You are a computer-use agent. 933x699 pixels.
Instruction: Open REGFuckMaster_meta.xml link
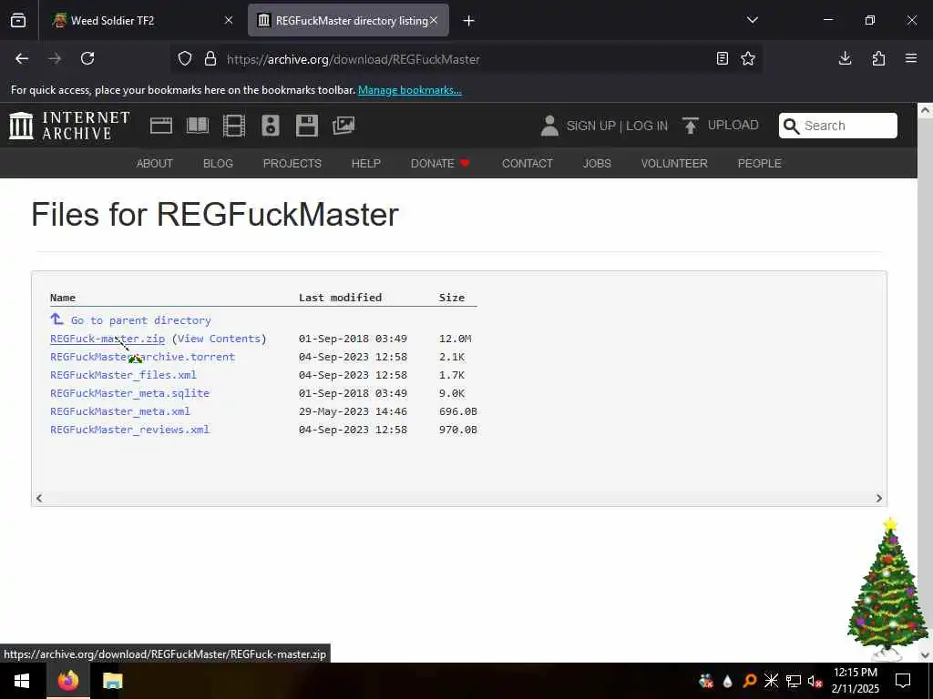tap(120, 411)
